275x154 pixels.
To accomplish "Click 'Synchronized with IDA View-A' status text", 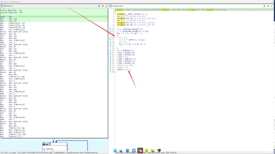I will (x=162, y=153).
